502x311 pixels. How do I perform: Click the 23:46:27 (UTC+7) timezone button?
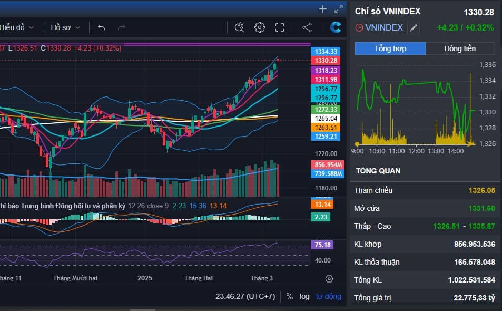tap(245, 296)
